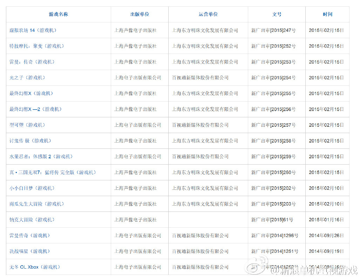Open the 特技摩托：聚变（游戏机） link
359x277 pixels.
pyautogui.click(x=36, y=46)
